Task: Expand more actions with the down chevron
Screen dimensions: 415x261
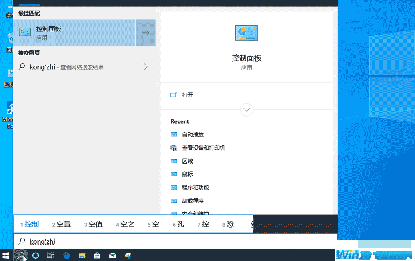Action: [x=246, y=109]
